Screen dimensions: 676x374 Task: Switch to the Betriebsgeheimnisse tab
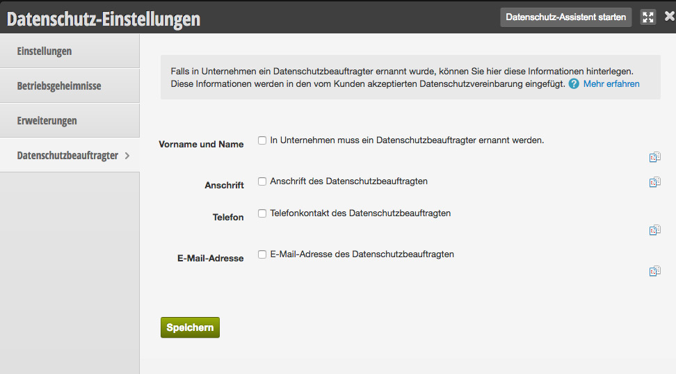[x=70, y=86]
